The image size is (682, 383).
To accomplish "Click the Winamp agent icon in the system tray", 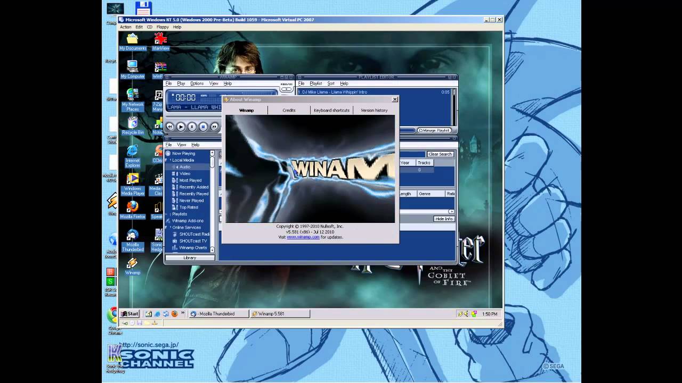I will click(460, 314).
